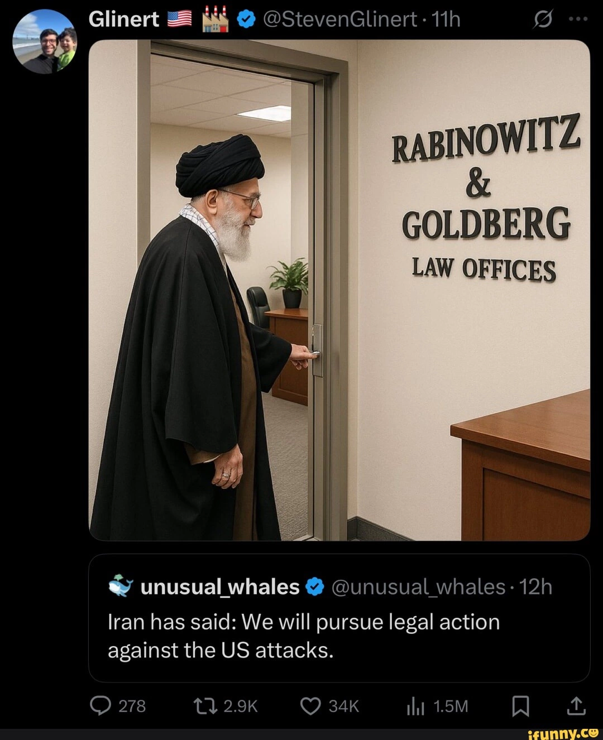603x740 pixels.
Task: Open the quoted tweet's 12h timestamp
Action: [x=535, y=587]
